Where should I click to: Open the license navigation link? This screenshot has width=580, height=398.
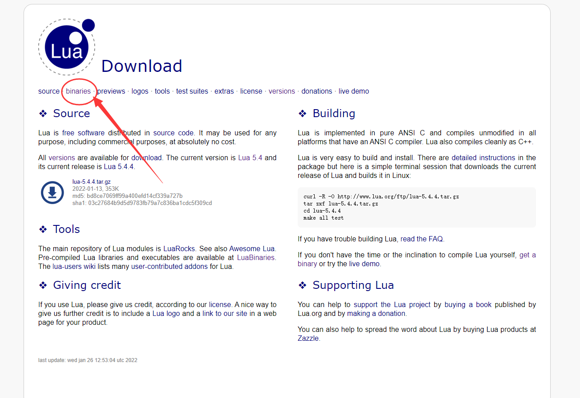[x=251, y=91]
